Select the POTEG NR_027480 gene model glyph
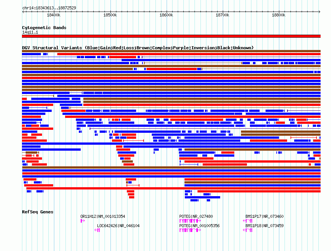The height and width of the screenshot is (251, 331). click(190, 221)
